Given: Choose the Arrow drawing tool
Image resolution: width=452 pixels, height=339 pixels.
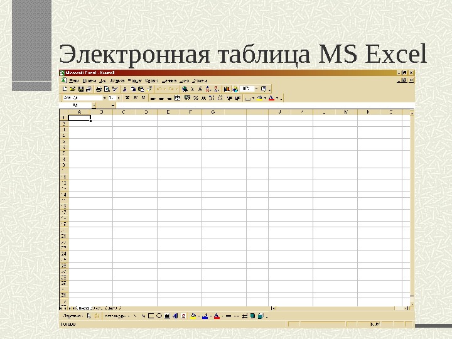Looking at the screenshot, I should click(143, 316).
